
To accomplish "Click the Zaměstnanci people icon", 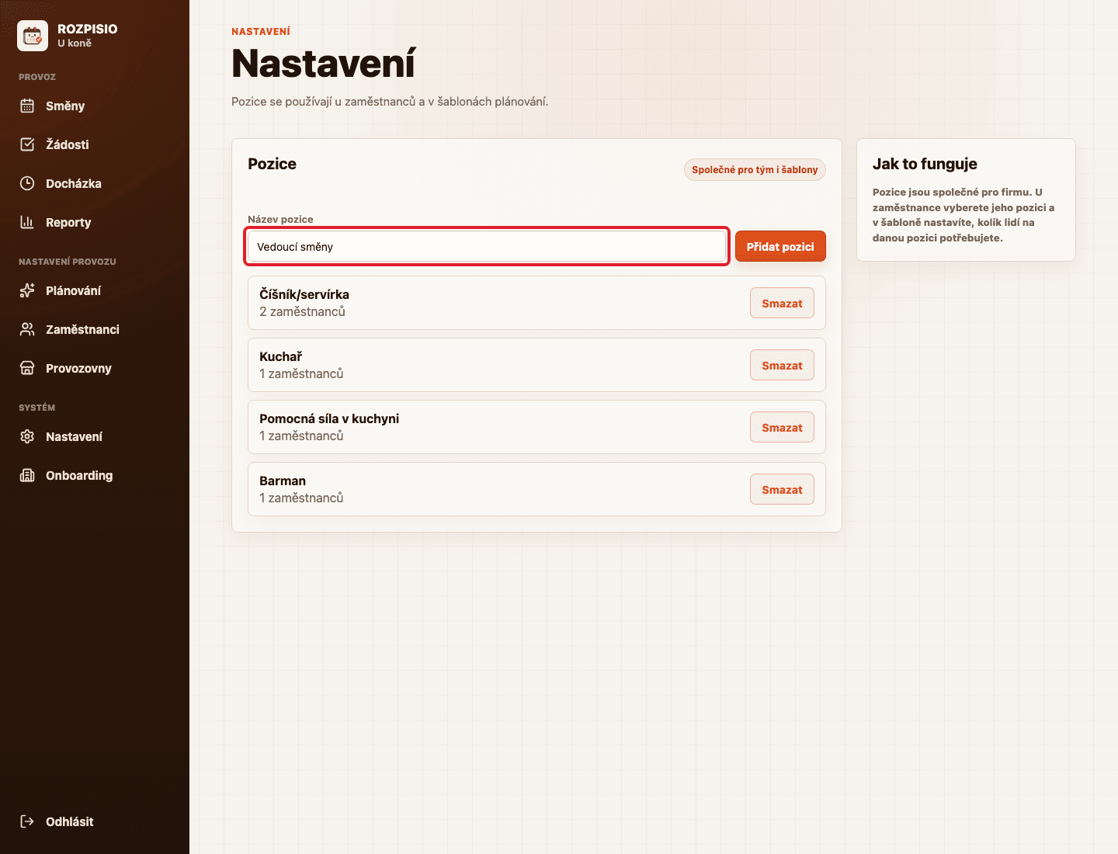I will click(27, 329).
